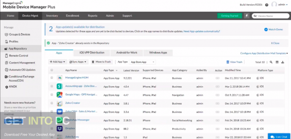Open Groups & Devices in sidebar
This screenshot has height=139, width=291.
pyautogui.click(x=19, y=35)
